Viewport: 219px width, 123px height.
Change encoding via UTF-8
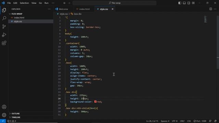pyautogui.click(x=175, y=121)
